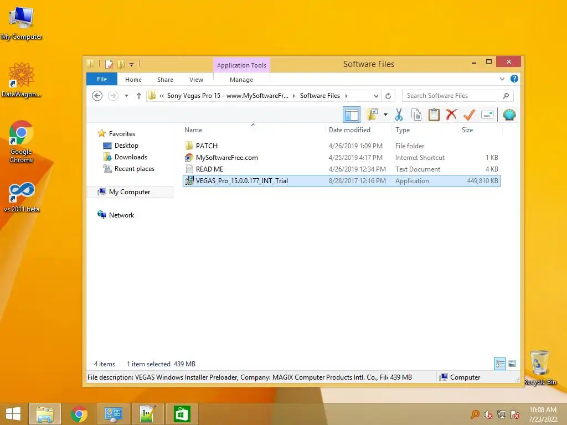The image size is (567, 425).
Task: Click the chevron after Sony Vegas Pro breadcrumb
Action: [293, 96]
